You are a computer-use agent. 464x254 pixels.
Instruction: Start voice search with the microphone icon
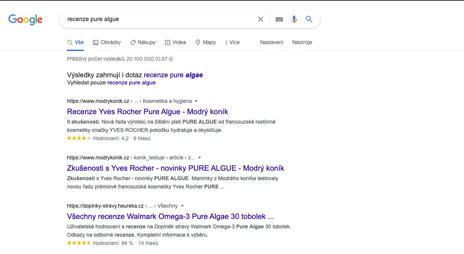click(x=294, y=19)
